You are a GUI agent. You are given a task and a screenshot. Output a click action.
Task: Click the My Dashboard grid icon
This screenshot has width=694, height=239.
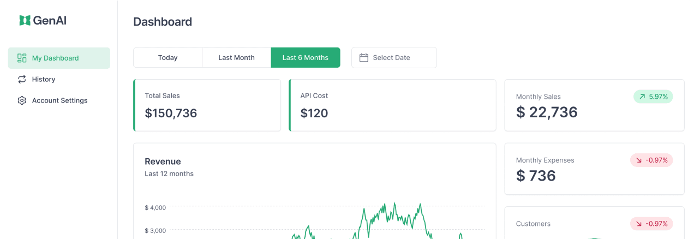[x=22, y=58]
